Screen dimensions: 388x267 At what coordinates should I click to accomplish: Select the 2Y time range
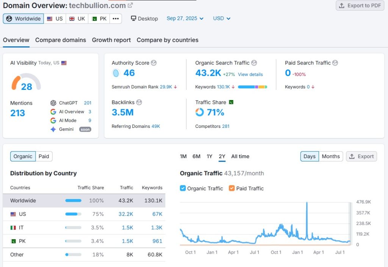(222, 156)
